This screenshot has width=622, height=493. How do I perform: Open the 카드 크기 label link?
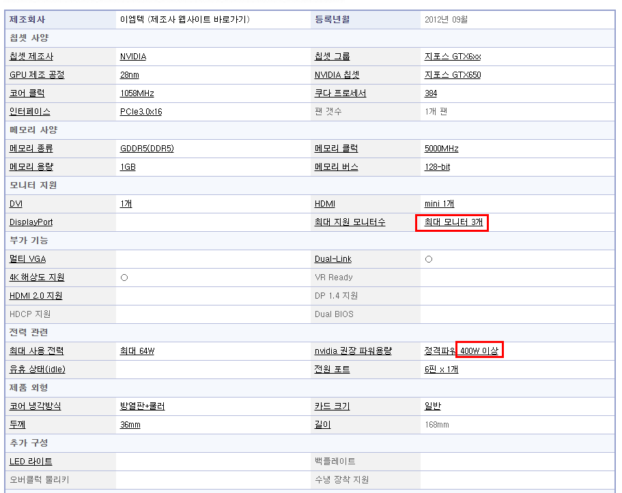pyautogui.click(x=332, y=406)
